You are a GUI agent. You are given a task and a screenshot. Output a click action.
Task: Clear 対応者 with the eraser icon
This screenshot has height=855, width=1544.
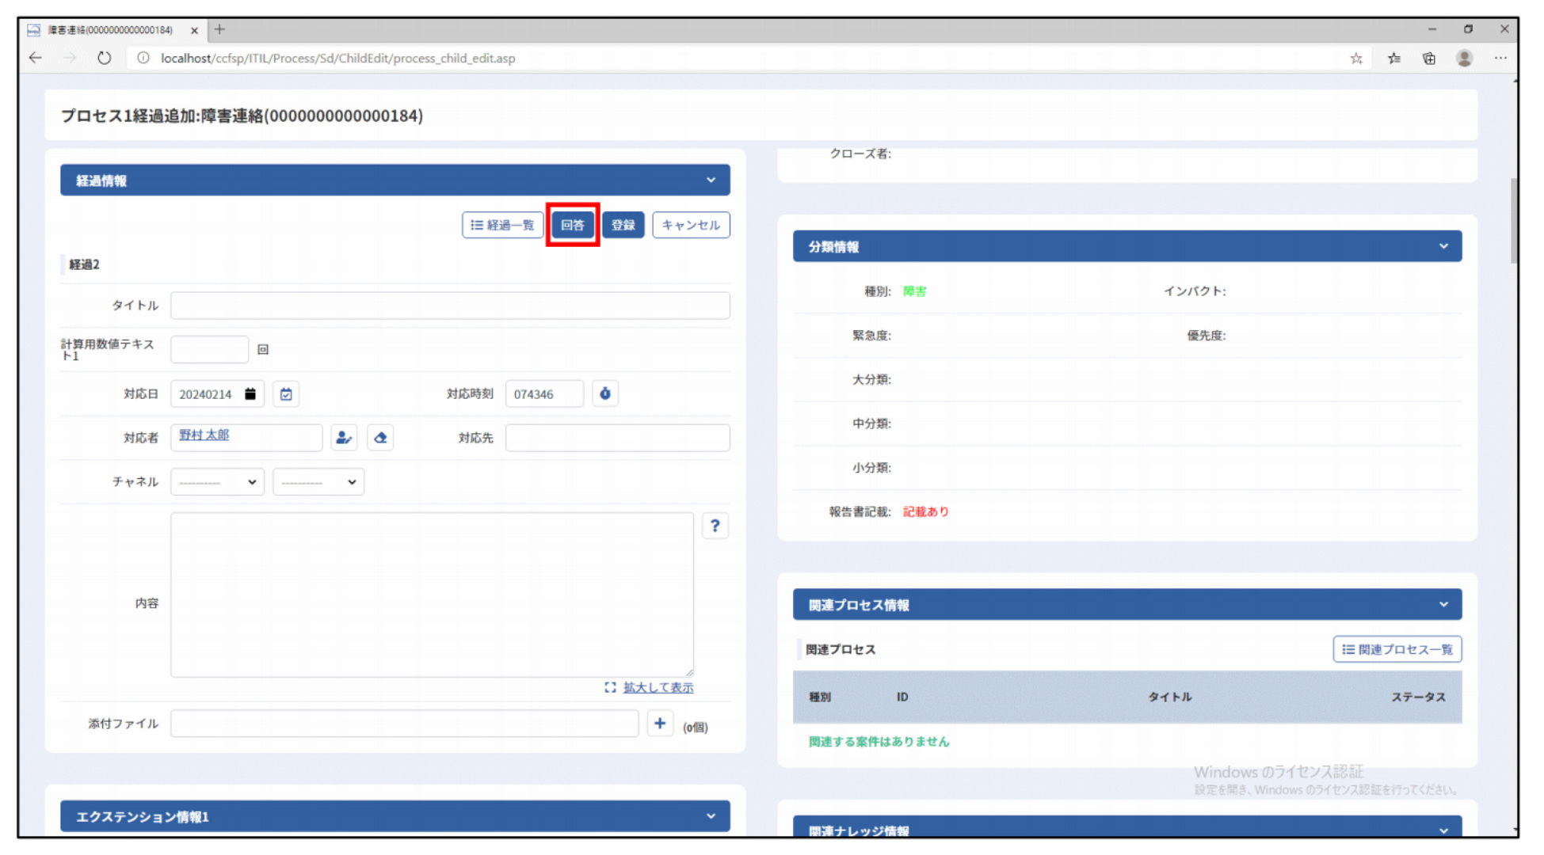[380, 438]
